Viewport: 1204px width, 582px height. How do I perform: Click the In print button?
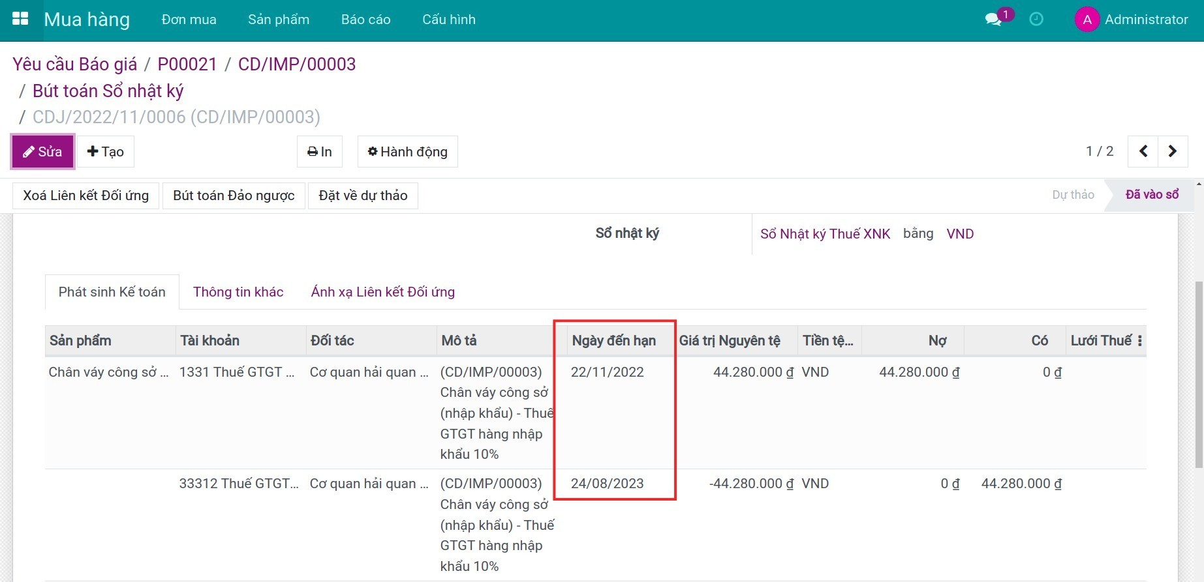(x=319, y=152)
